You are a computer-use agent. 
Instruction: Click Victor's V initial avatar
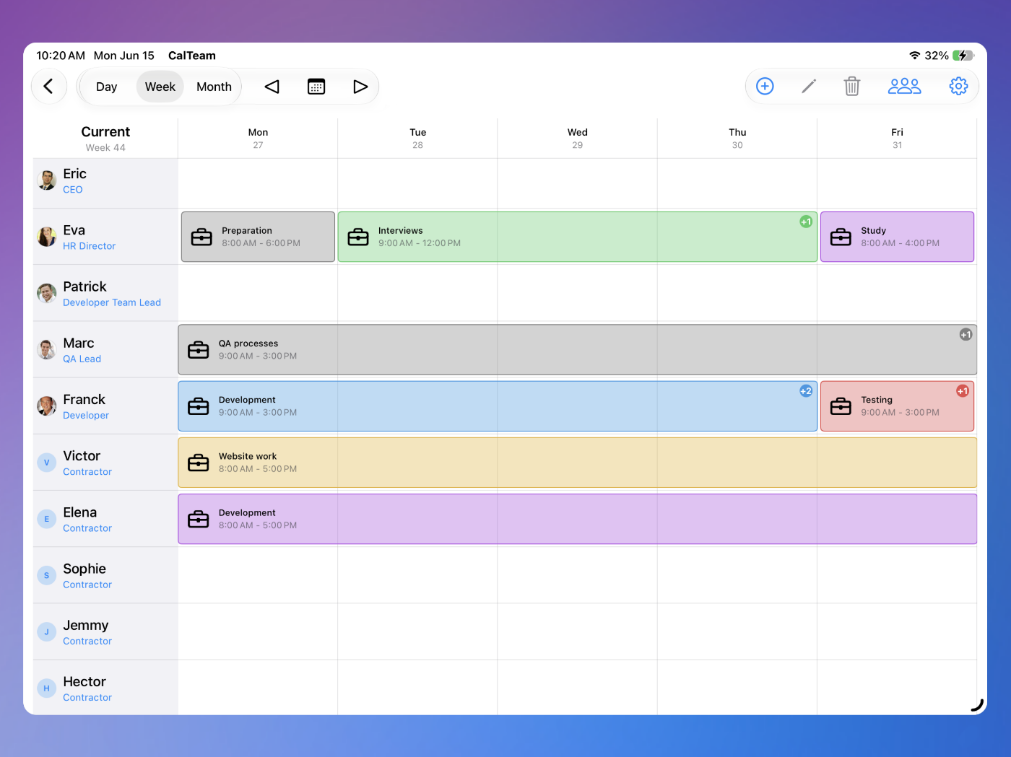coord(47,463)
